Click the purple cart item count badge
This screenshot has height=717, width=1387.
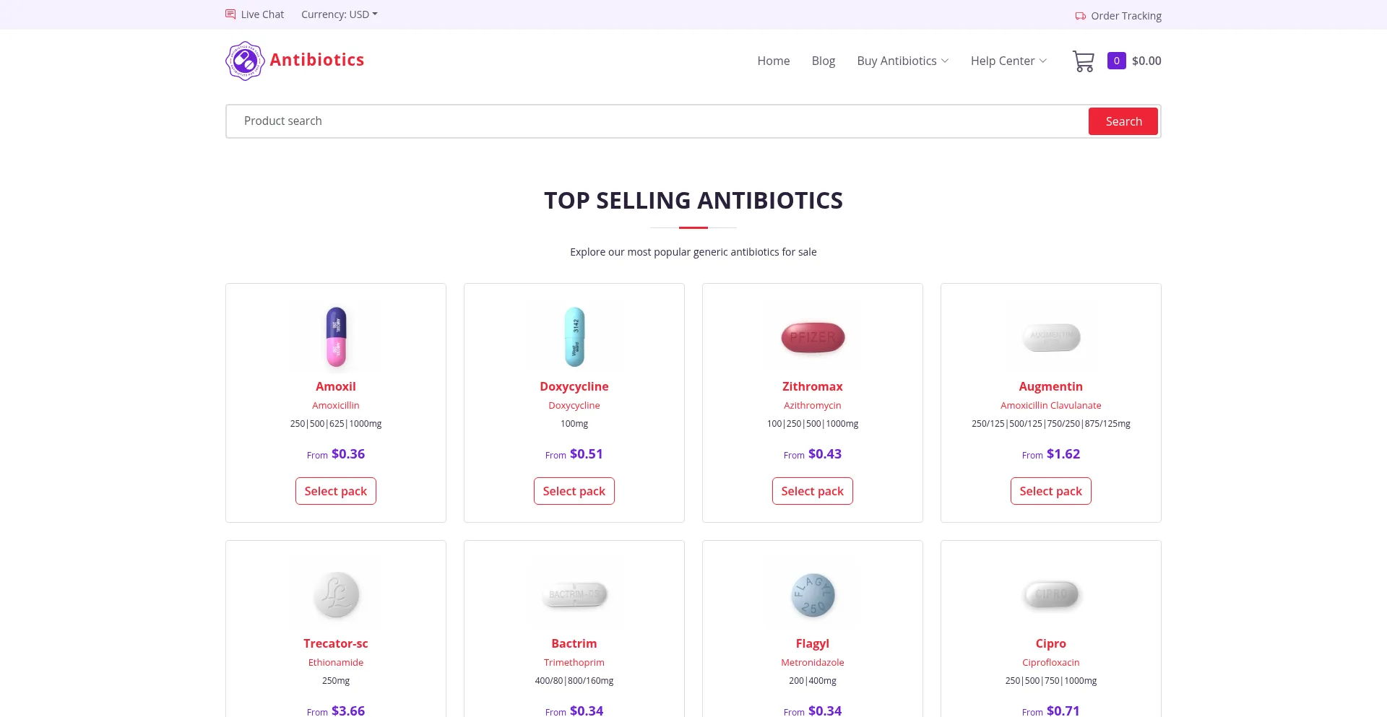click(x=1116, y=61)
